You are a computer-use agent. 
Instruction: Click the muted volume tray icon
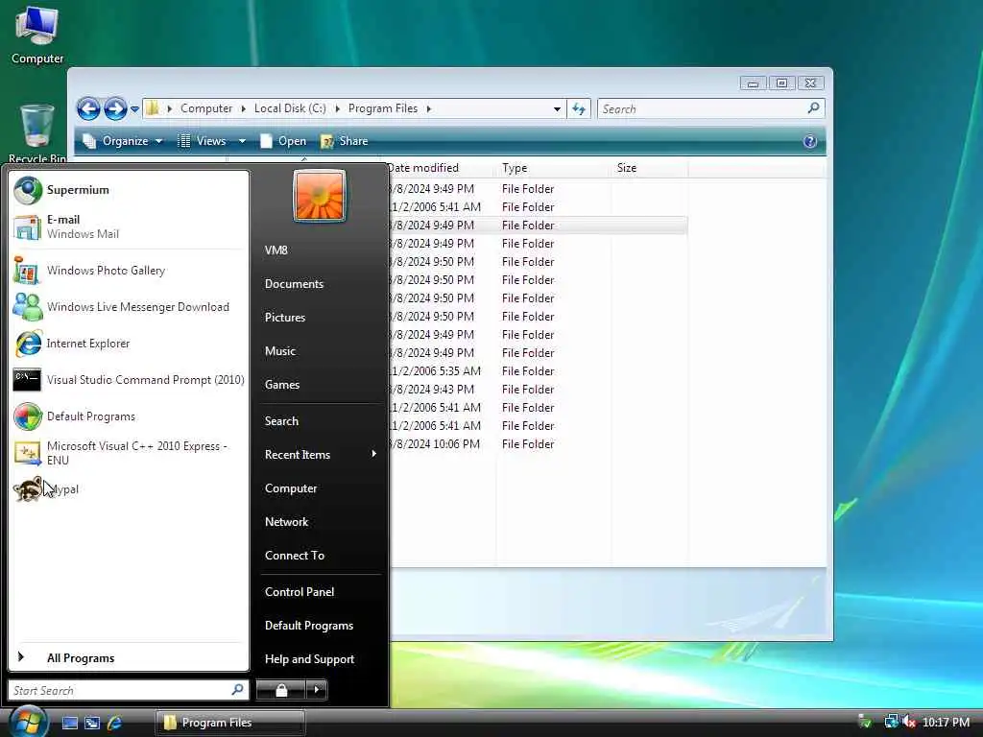[x=909, y=722]
